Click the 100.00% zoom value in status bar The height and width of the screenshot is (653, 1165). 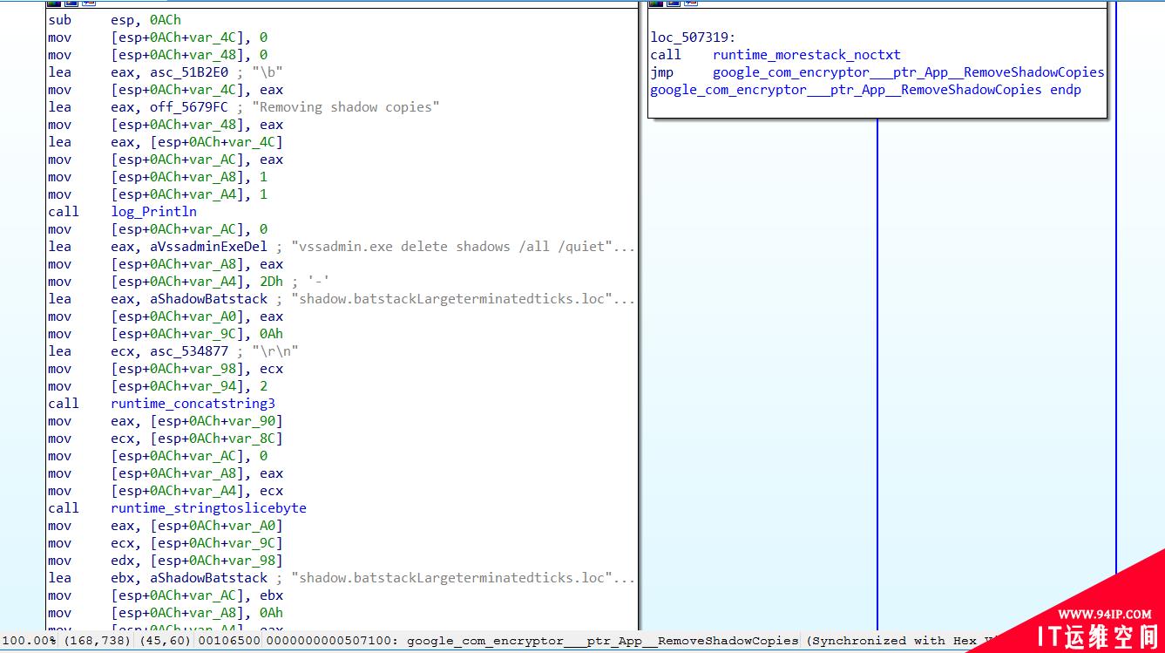click(x=29, y=641)
